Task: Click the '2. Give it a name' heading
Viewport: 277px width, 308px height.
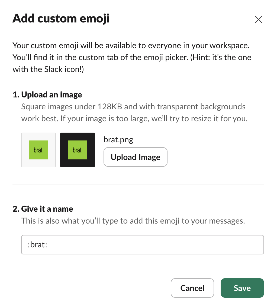Action: pyautogui.click(x=43, y=209)
